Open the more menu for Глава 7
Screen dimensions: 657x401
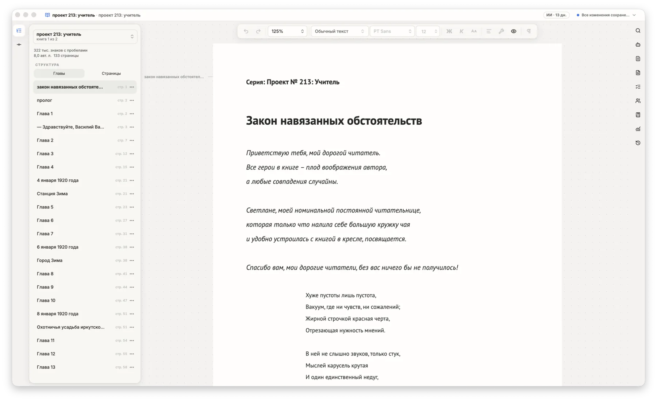(x=132, y=234)
